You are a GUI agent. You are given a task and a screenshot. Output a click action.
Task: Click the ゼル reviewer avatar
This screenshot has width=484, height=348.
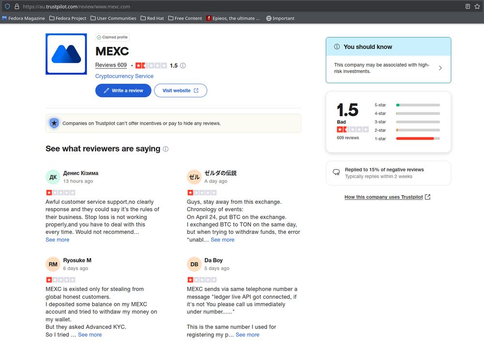(194, 177)
